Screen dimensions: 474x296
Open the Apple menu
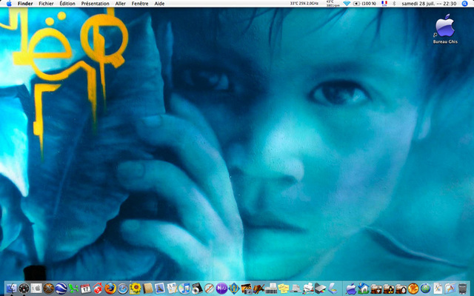click(x=8, y=4)
